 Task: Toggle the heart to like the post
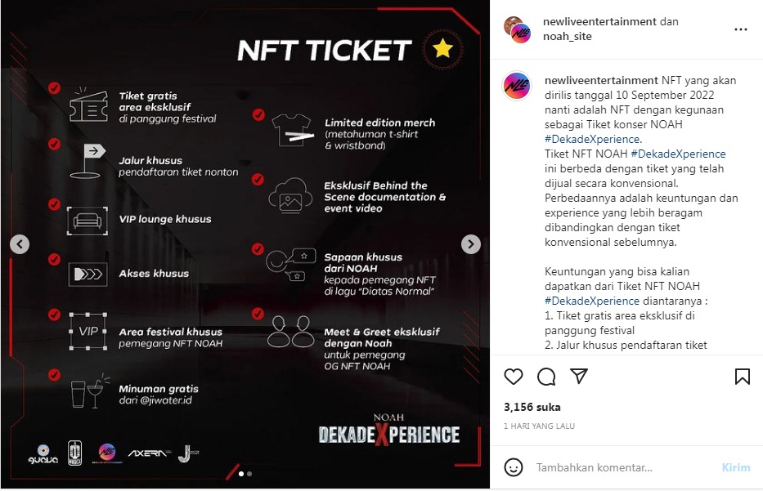pos(513,377)
